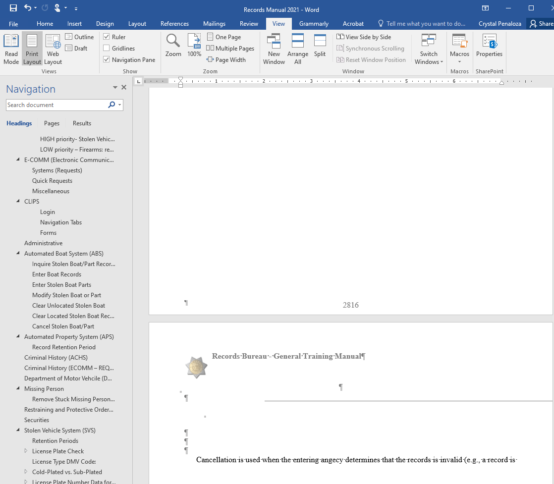Go to Quick Requests heading
The image size is (554, 484).
[53, 181]
